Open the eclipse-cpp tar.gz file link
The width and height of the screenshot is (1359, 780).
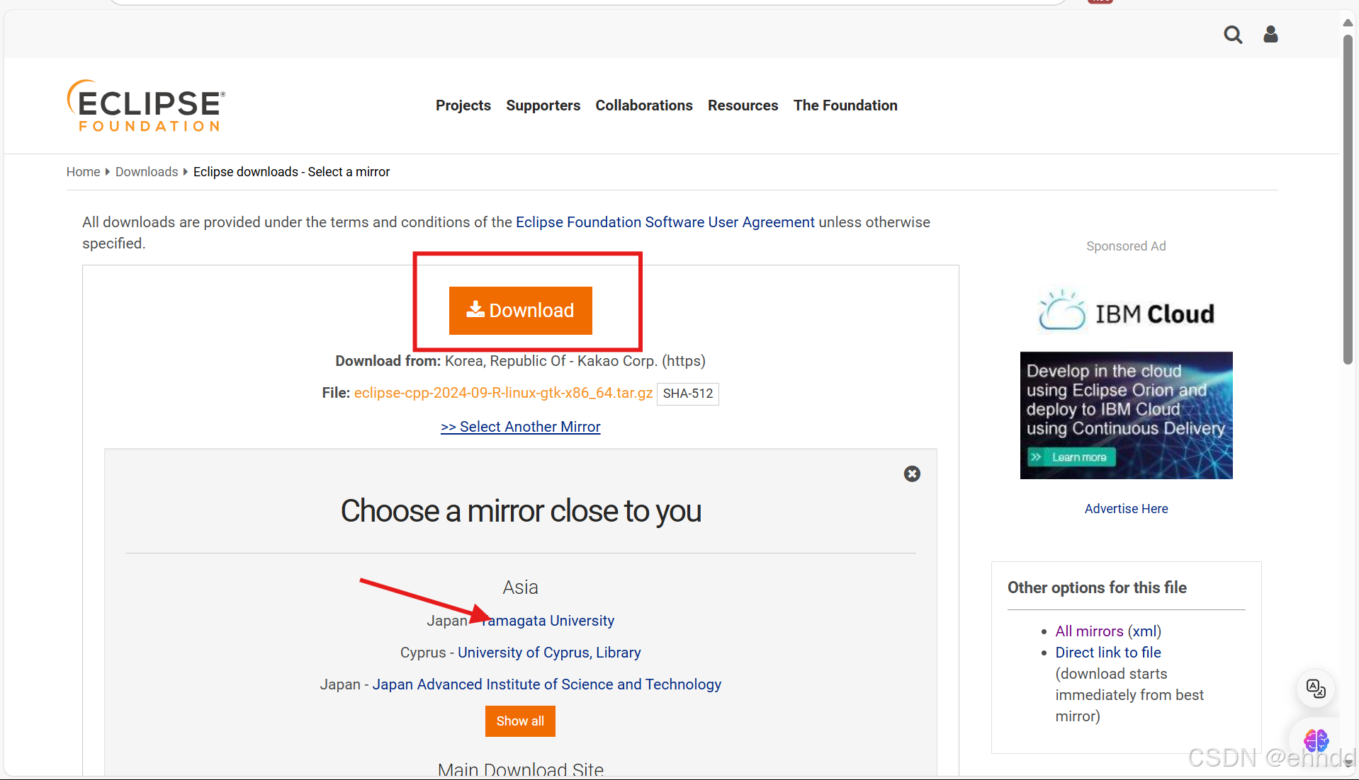[503, 393]
